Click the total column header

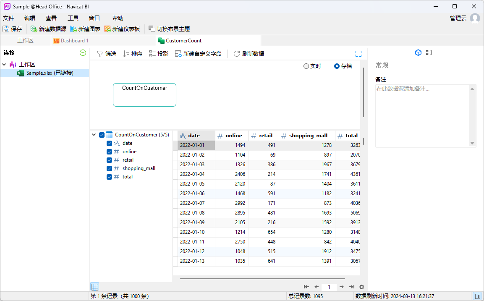tap(348, 136)
